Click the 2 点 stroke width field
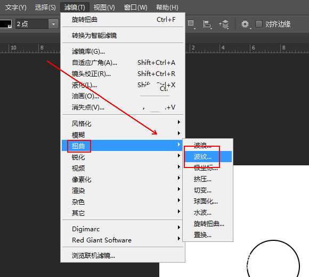 coord(32,24)
